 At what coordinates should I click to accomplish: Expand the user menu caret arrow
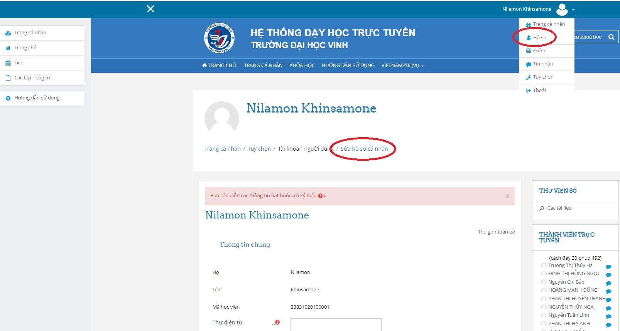(x=573, y=10)
